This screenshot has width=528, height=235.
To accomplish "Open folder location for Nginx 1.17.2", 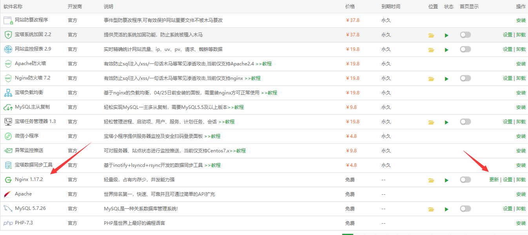I will (x=431, y=180).
